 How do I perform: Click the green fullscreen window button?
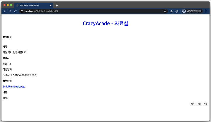click(11, 5)
